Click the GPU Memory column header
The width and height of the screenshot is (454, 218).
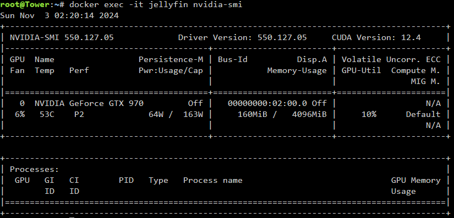416,181
